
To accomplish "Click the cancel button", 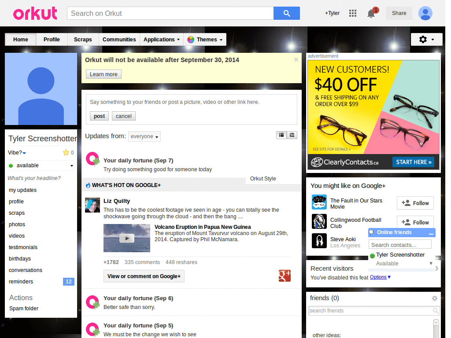I will [x=124, y=116].
